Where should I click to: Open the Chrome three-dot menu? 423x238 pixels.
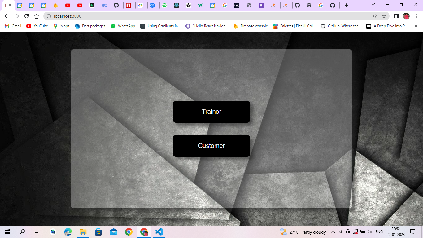416,16
